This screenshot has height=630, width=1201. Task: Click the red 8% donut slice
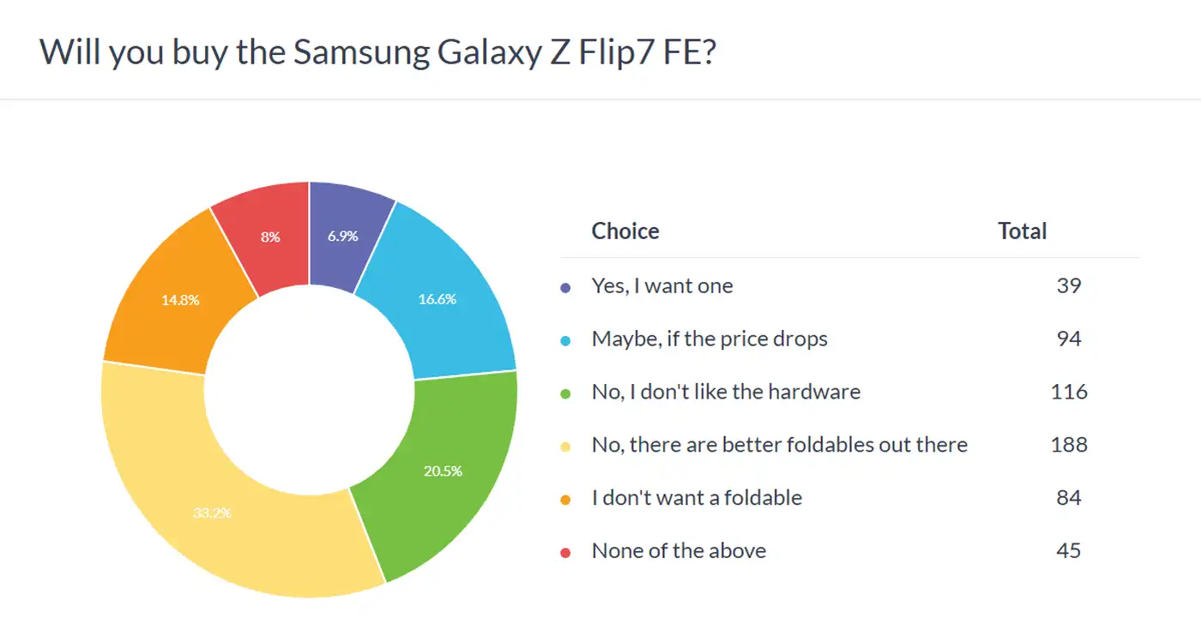tap(269, 237)
